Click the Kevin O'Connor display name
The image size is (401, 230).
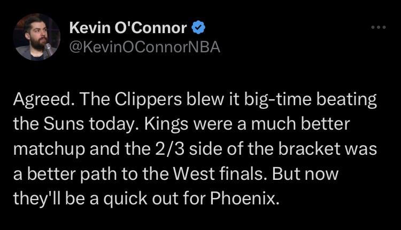pos(128,27)
